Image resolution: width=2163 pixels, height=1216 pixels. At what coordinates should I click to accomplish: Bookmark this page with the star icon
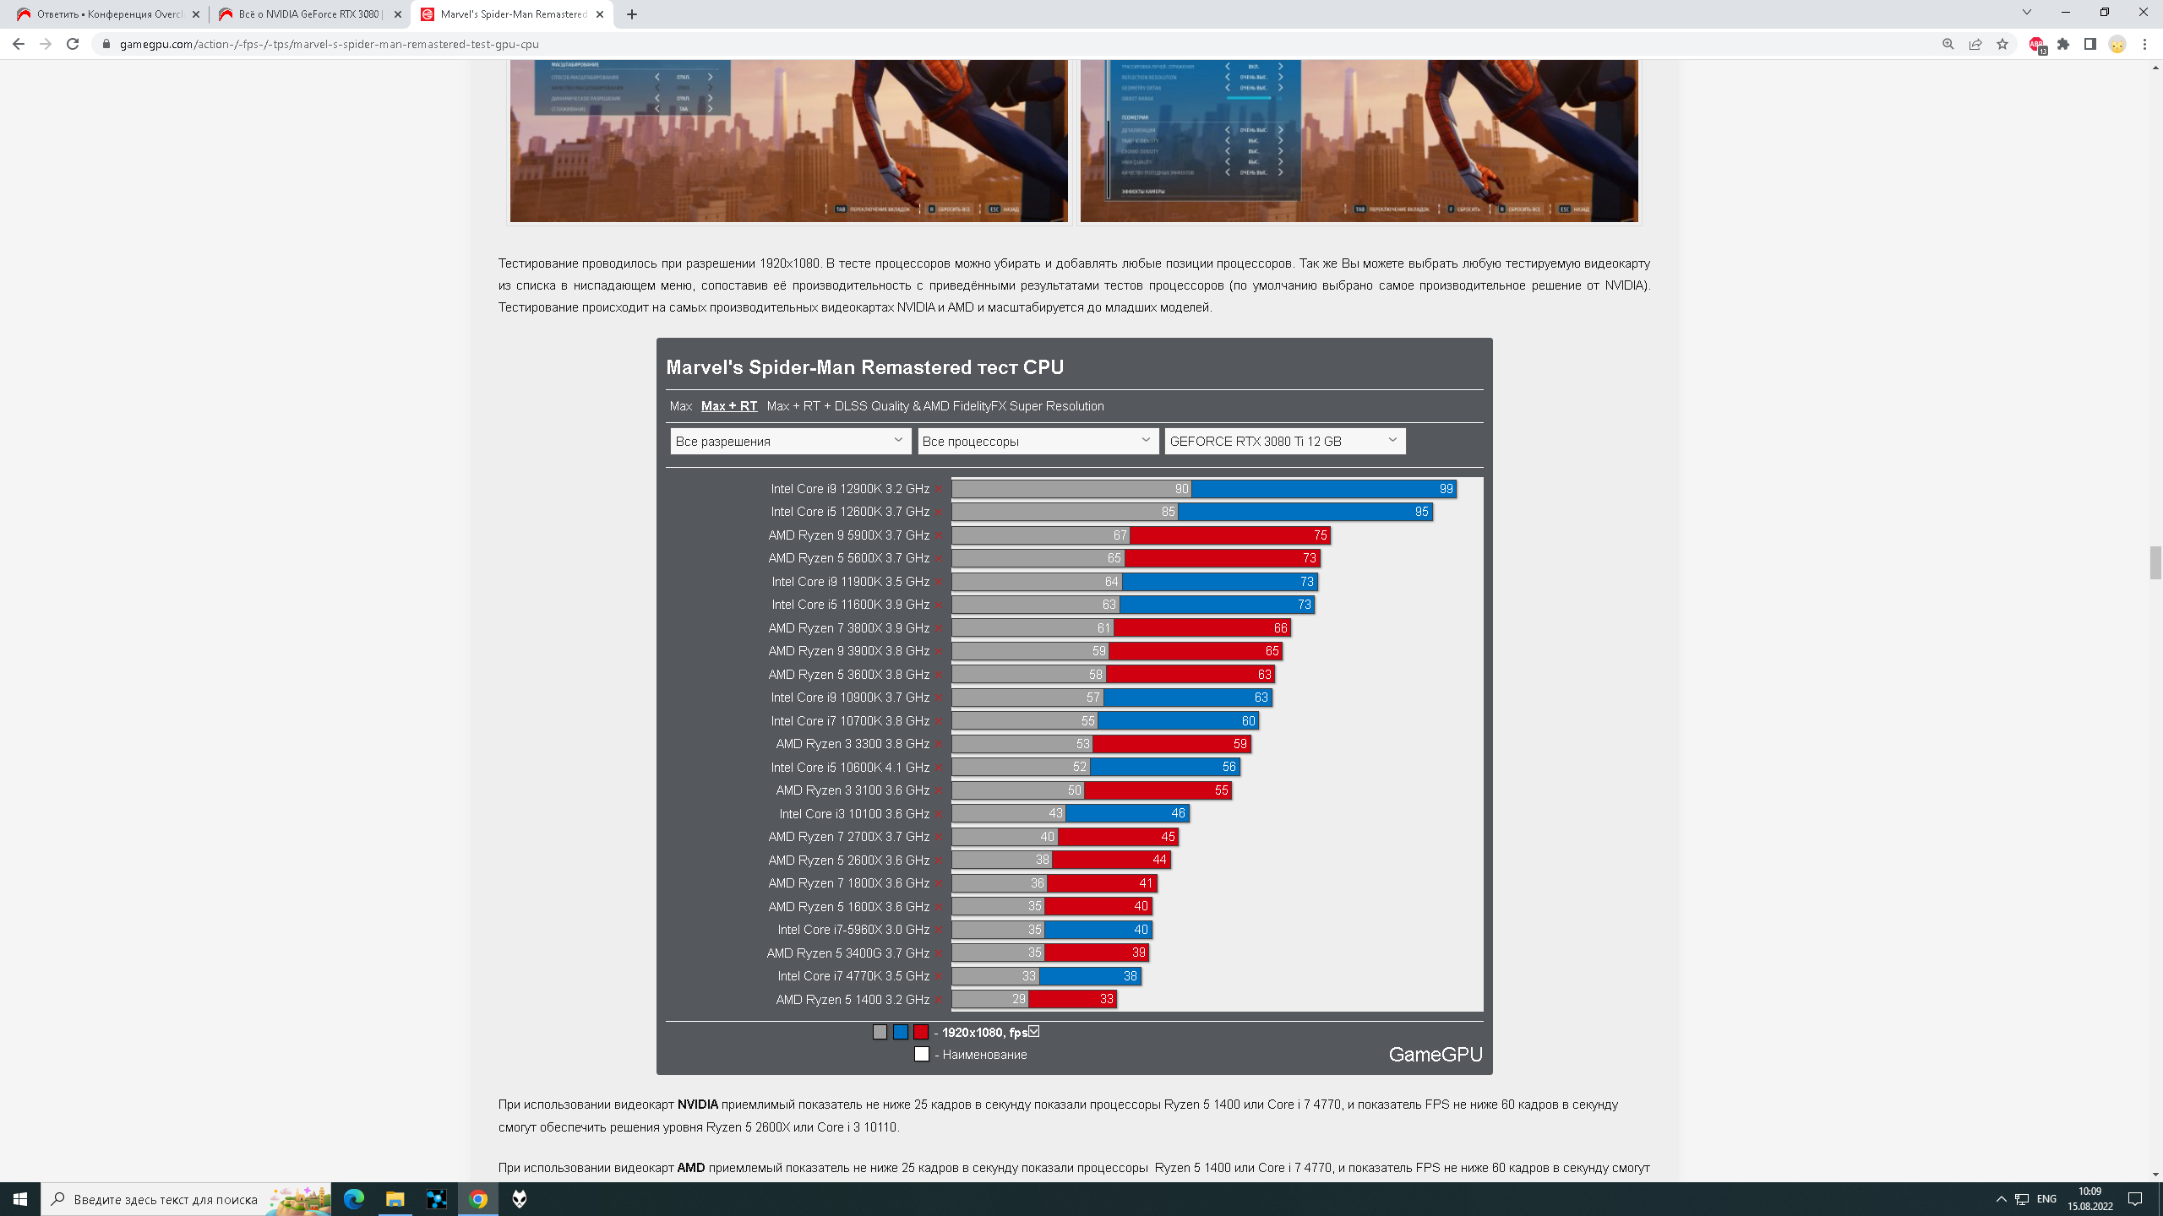point(2002,44)
